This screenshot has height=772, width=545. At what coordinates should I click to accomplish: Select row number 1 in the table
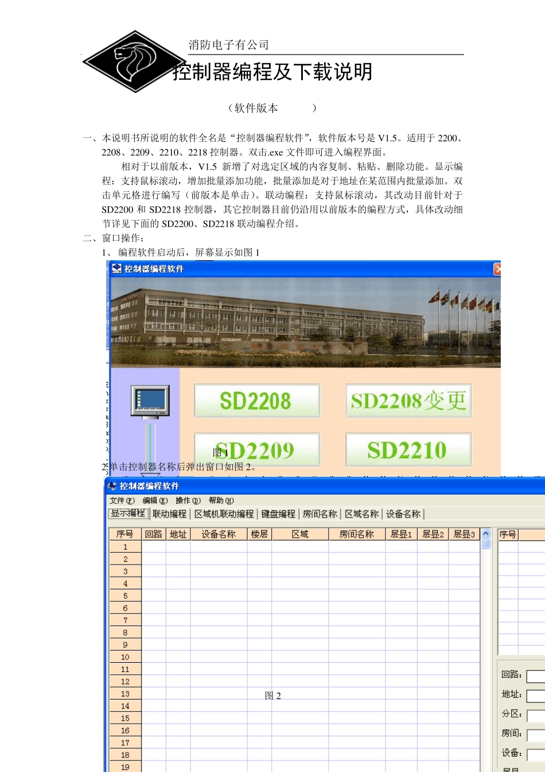point(125,547)
